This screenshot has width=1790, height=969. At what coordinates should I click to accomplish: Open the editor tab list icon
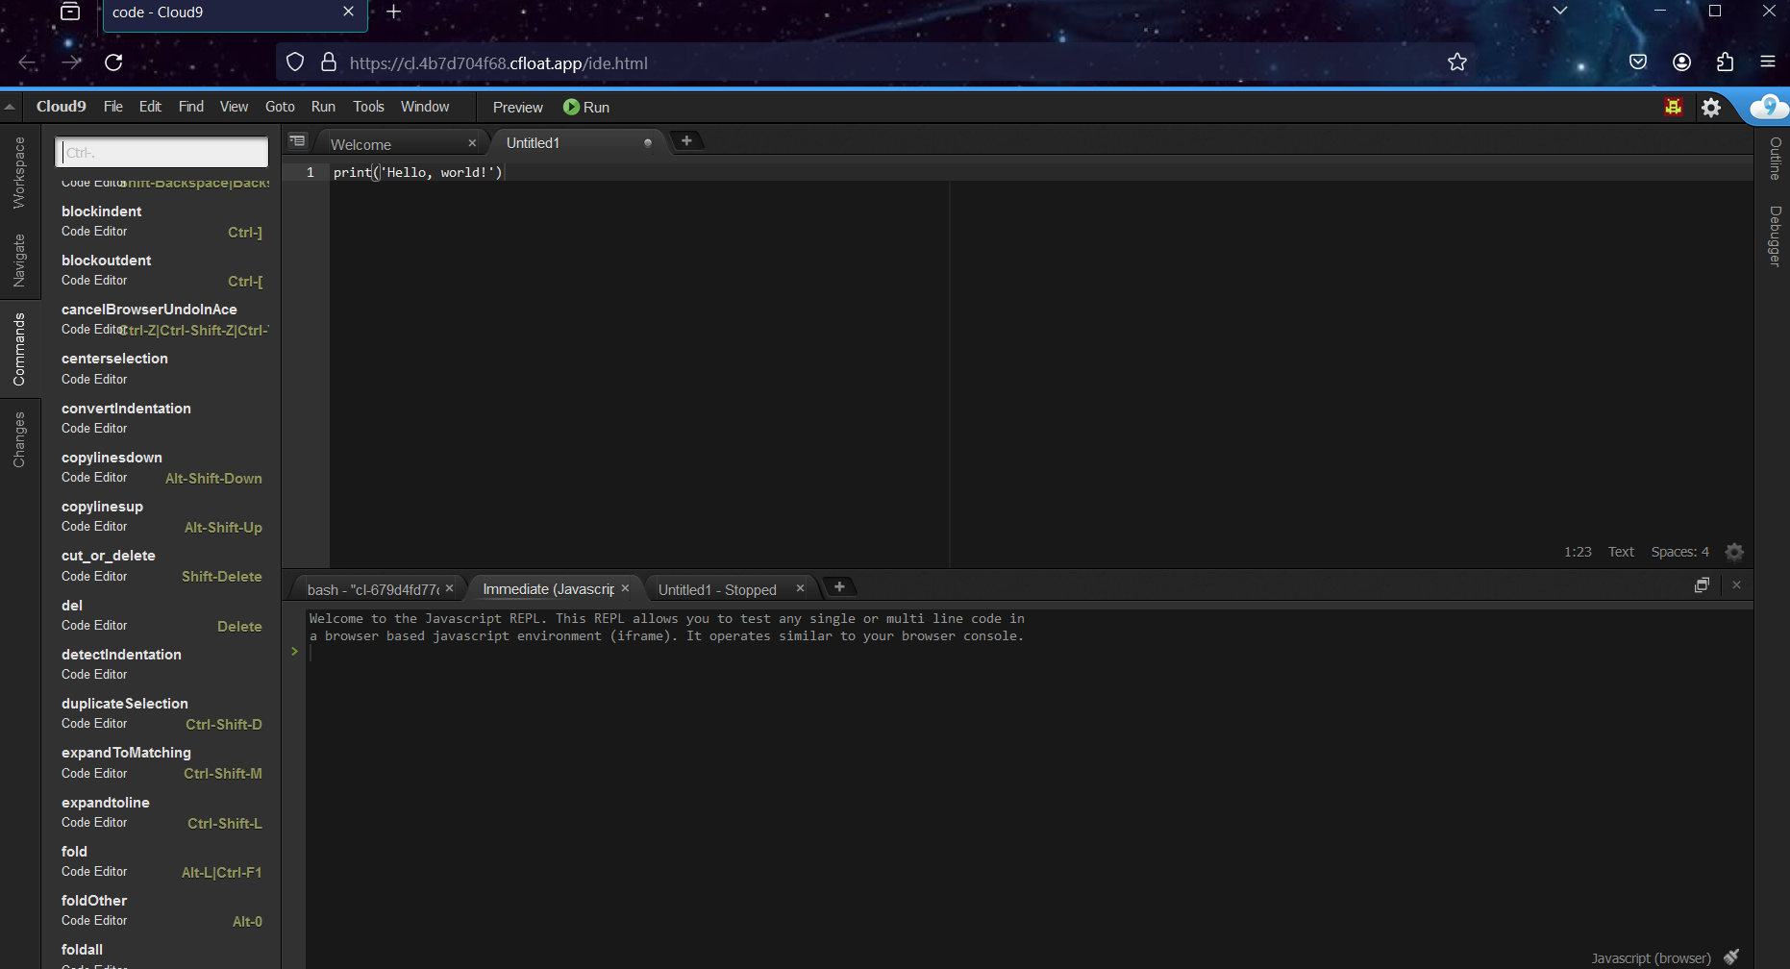[298, 141]
